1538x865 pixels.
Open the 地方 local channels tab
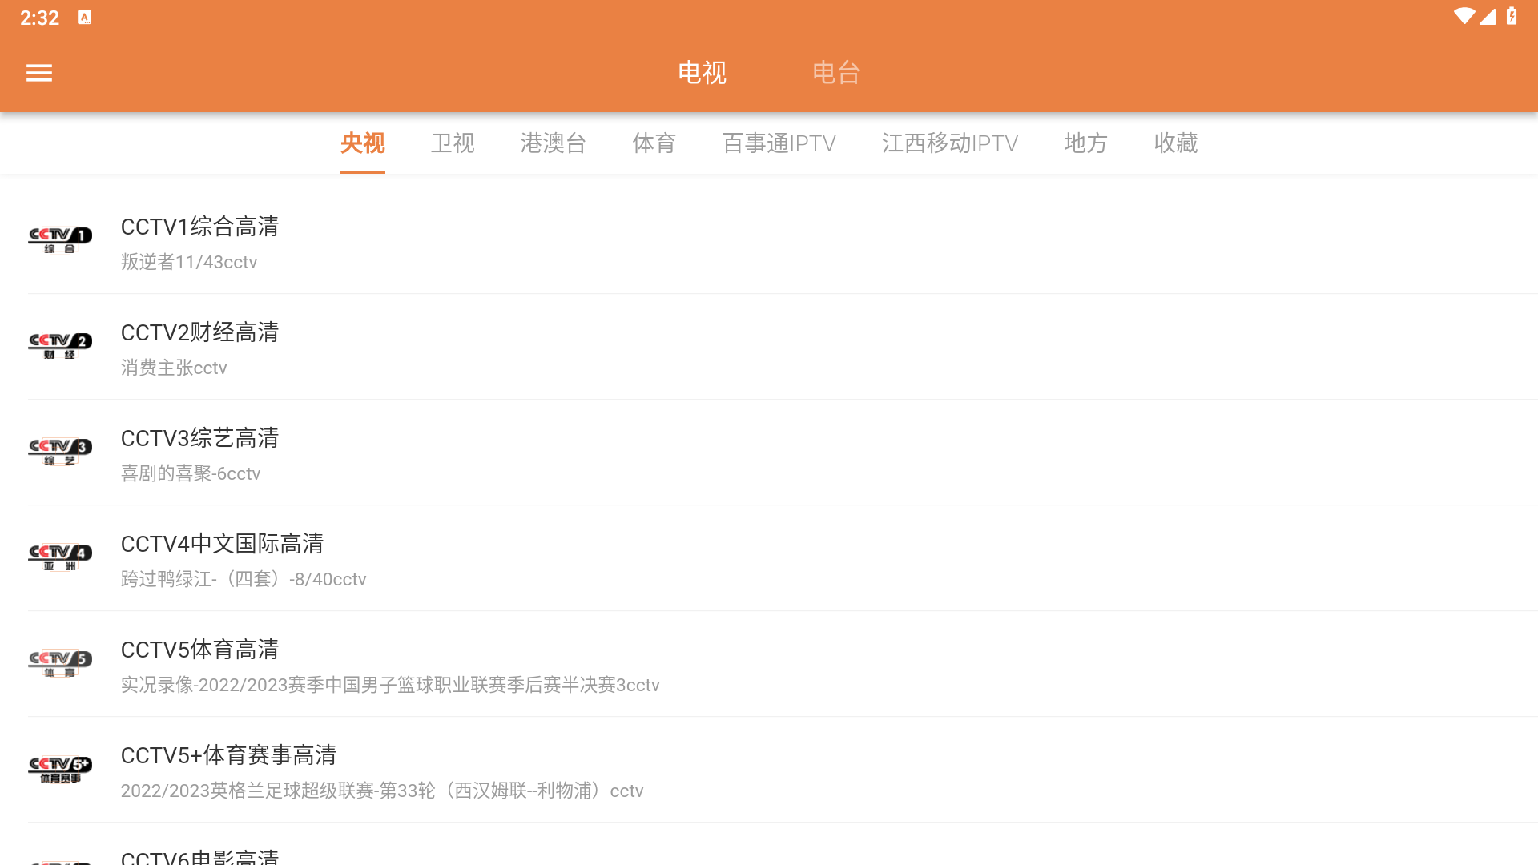click(x=1085, y=143)
